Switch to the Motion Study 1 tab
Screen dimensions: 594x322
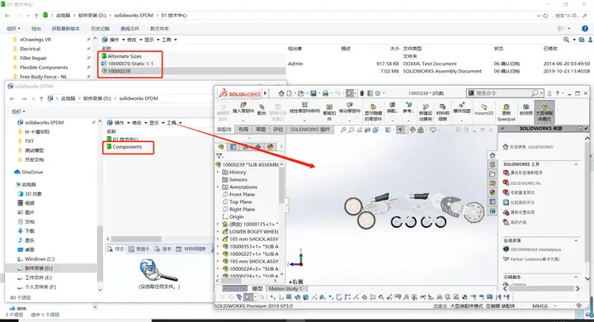pos(285,289)
